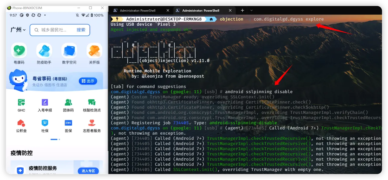Click '(object)inject(ion) v1.11.0' version text
Viewport: 388px width, 180px height.
(175, 61)
